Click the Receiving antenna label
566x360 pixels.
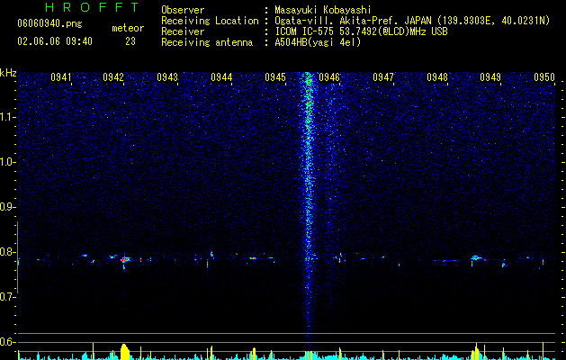click(x=207, y=42)
